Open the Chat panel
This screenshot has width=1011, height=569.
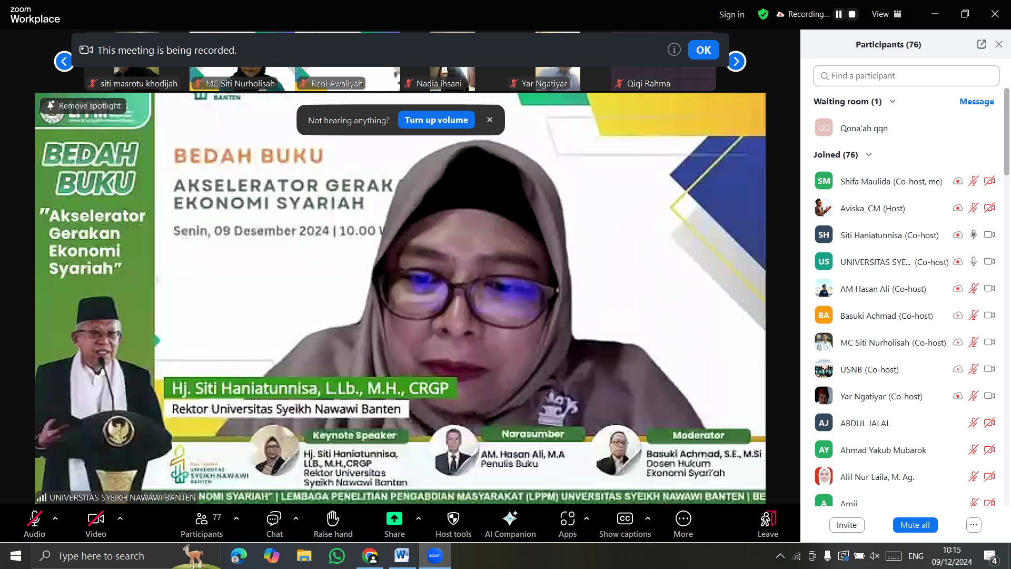point(274,519)
